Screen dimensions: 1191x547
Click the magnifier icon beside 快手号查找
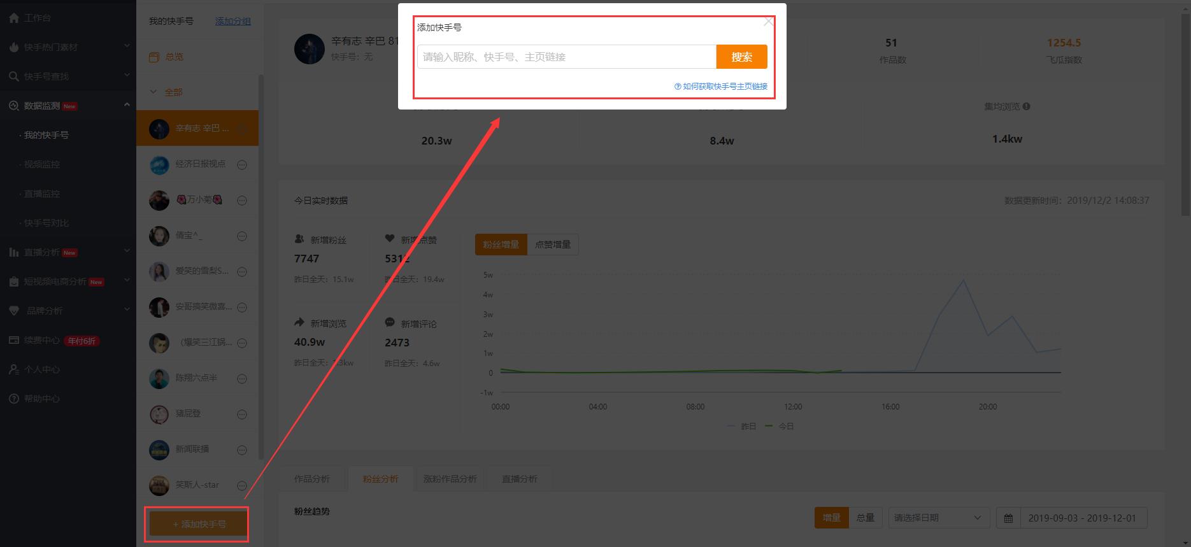tap(14, 76)
